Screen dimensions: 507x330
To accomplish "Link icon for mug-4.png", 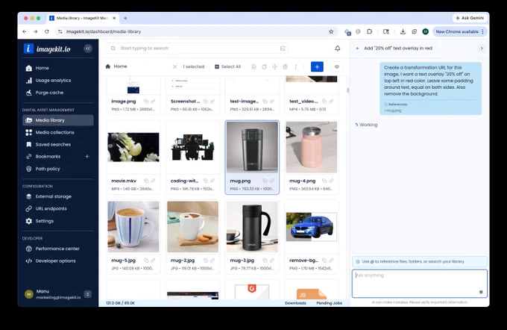I will [x=332, y=181].
